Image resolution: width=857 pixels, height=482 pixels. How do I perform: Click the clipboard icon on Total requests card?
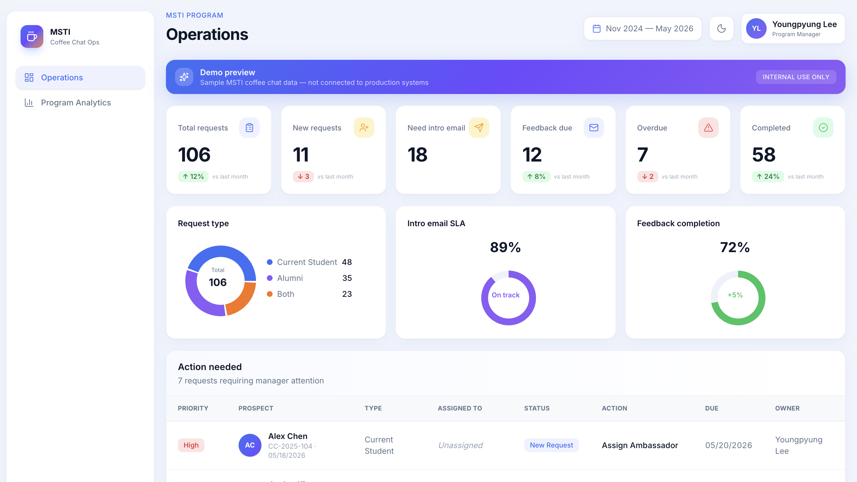[249, 128]
